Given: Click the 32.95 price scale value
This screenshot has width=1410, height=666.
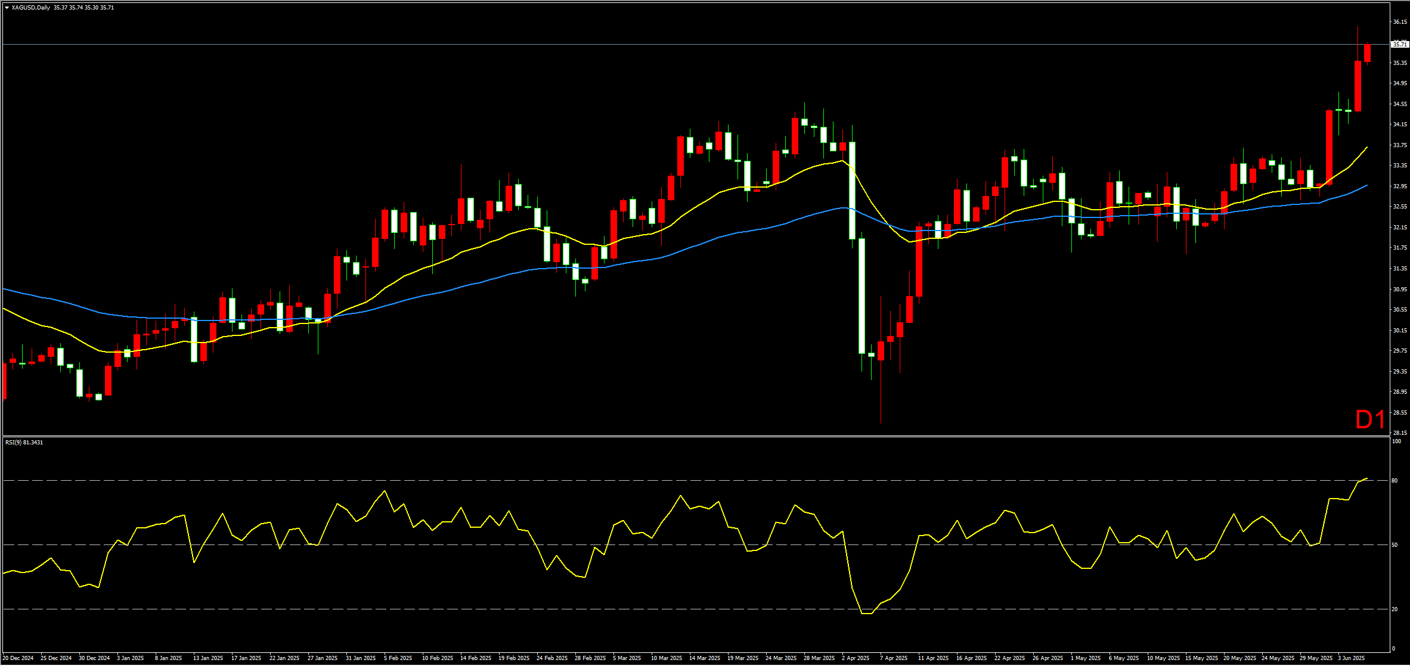Looking at the screenshot, I should [1400, 186].
